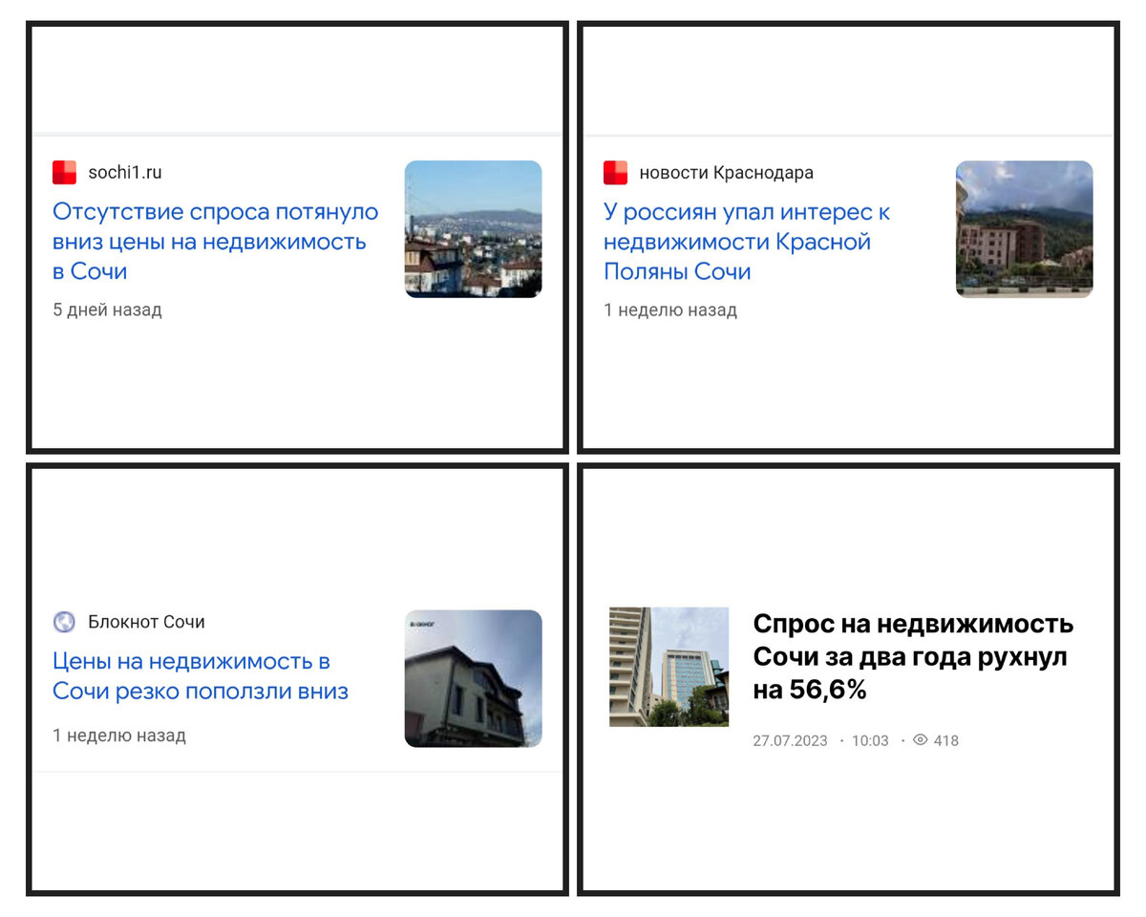Image resolution: width=1146 pixels, height=917 pixels.
Task: Open headline 'Цены на недвижимость в Сочи резко поползли вниз'
Action: coord(201,675)
